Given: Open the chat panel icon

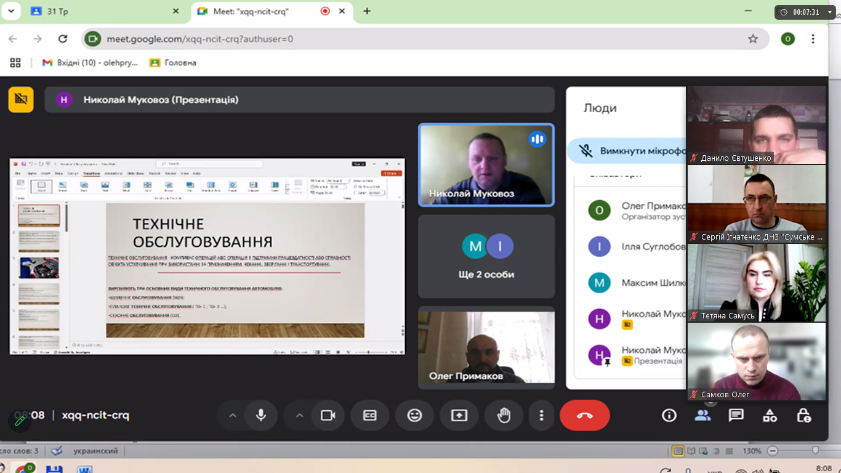Looking at the screenshot, I should [x=736, y=415].
